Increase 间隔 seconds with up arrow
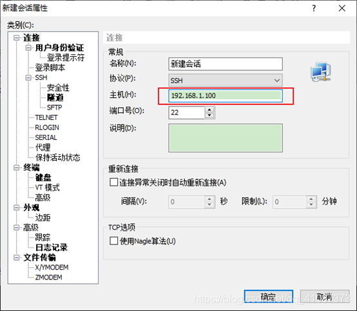 209,199
